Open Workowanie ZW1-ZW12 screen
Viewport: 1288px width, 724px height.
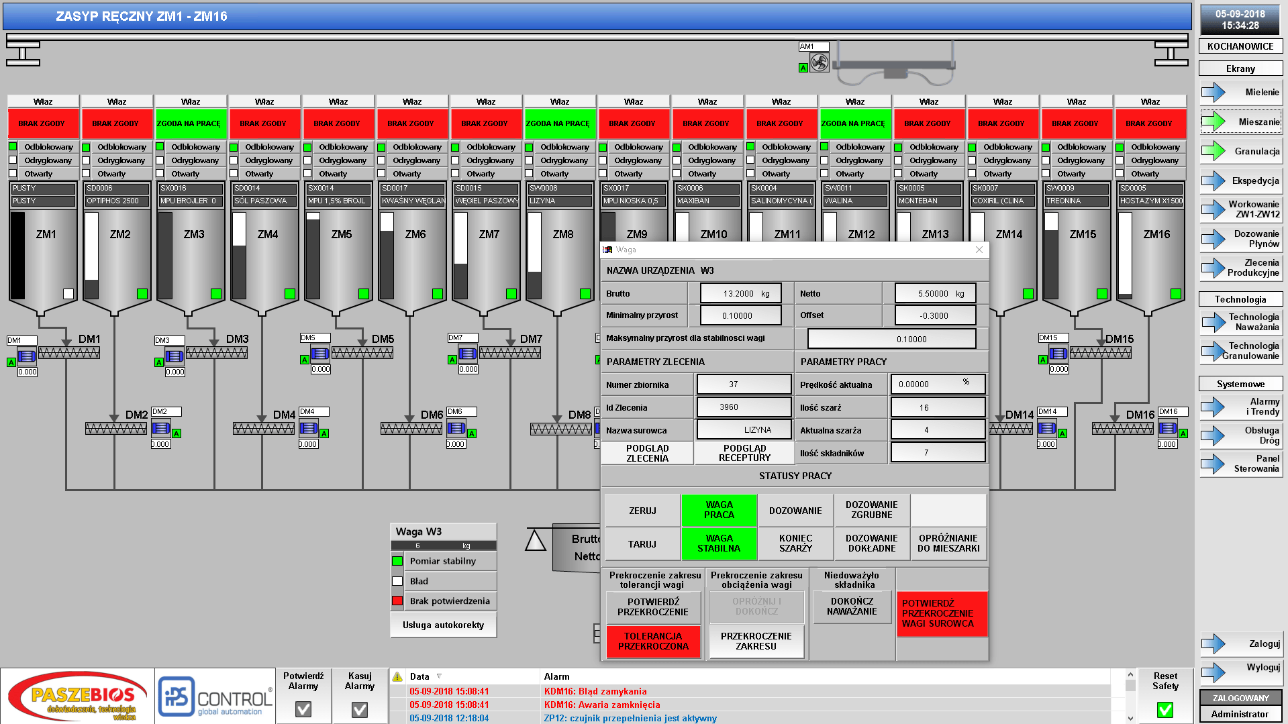coord(1241,209)
